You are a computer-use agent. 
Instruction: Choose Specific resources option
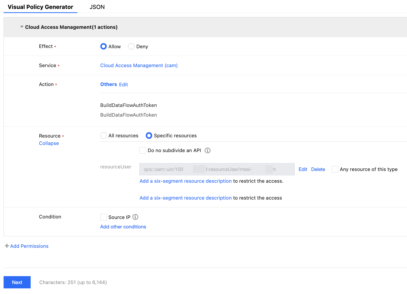(149, 136)
